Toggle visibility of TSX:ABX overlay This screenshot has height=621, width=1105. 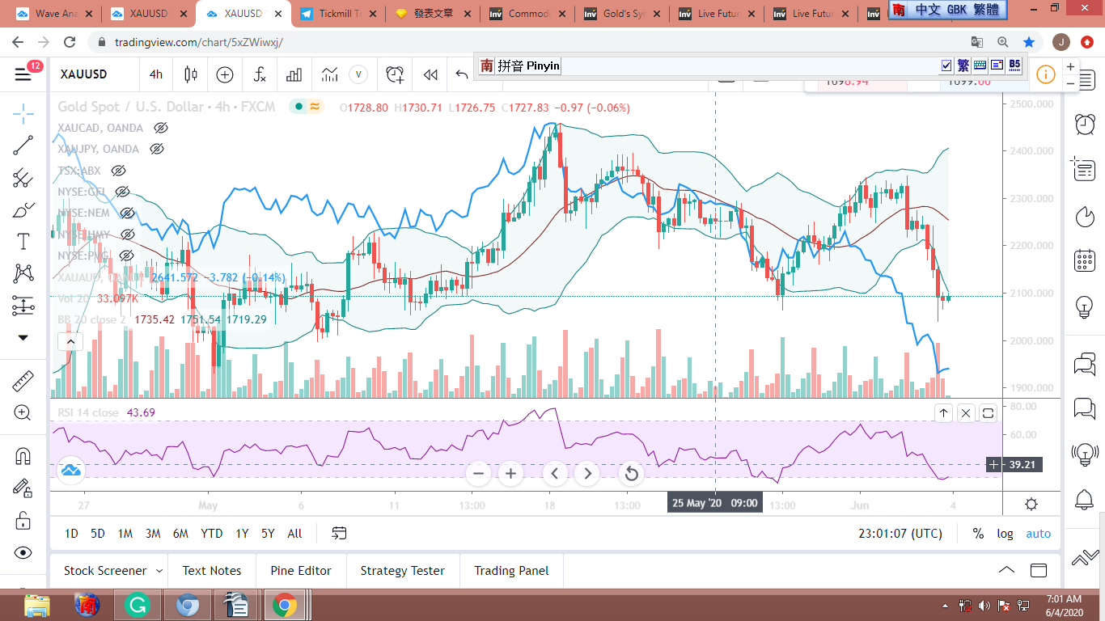pyautogui.click(x=119, y=171)
